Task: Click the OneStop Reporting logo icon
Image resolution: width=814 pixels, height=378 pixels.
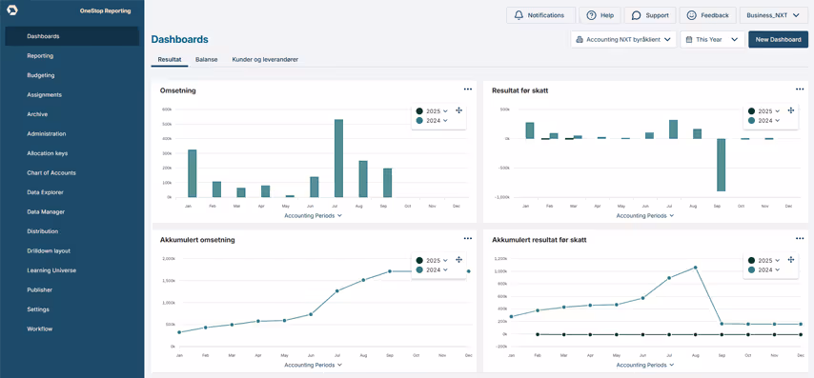Action: [13, 10]
